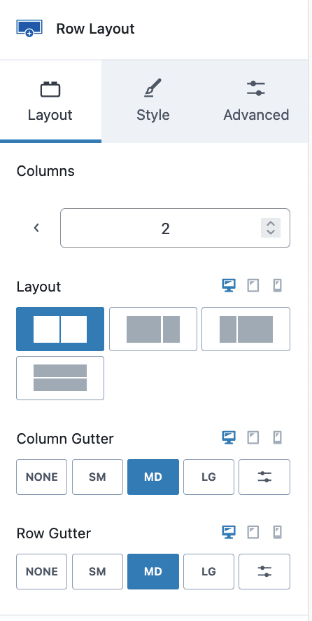
Task: Set Column Gutter to SM
Action: (97, 477)
